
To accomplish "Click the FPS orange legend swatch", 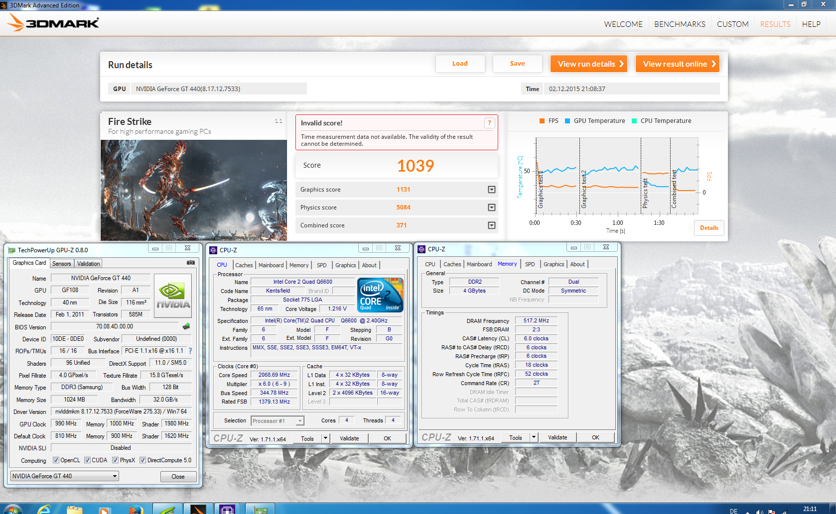I will pos(542,121).
